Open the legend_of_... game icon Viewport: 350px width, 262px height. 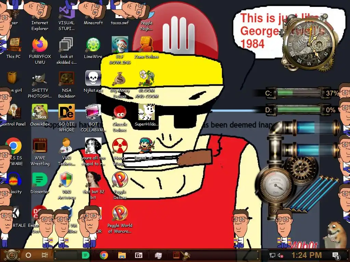pos(147,149)
